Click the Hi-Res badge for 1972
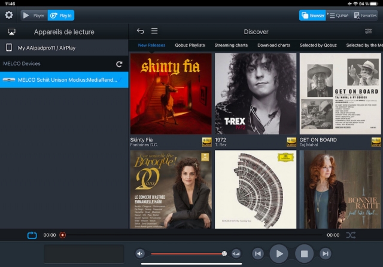383x267 pixels. tap(291, 142)
